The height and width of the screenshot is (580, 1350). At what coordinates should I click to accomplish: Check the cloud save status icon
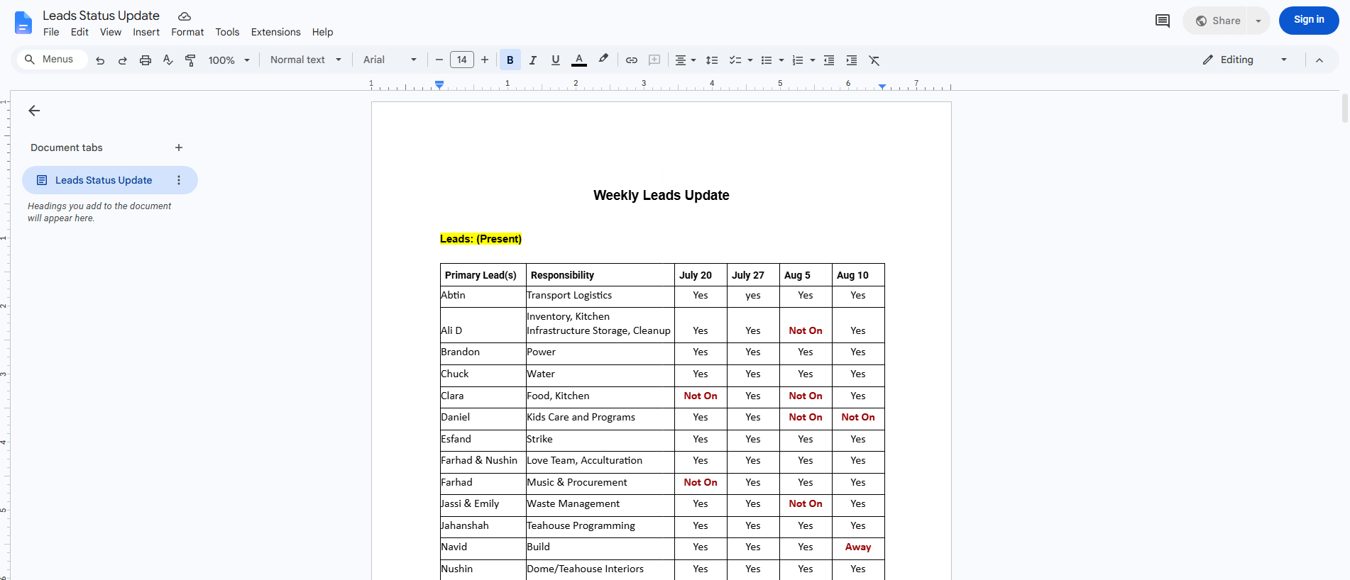click(185, 16)
